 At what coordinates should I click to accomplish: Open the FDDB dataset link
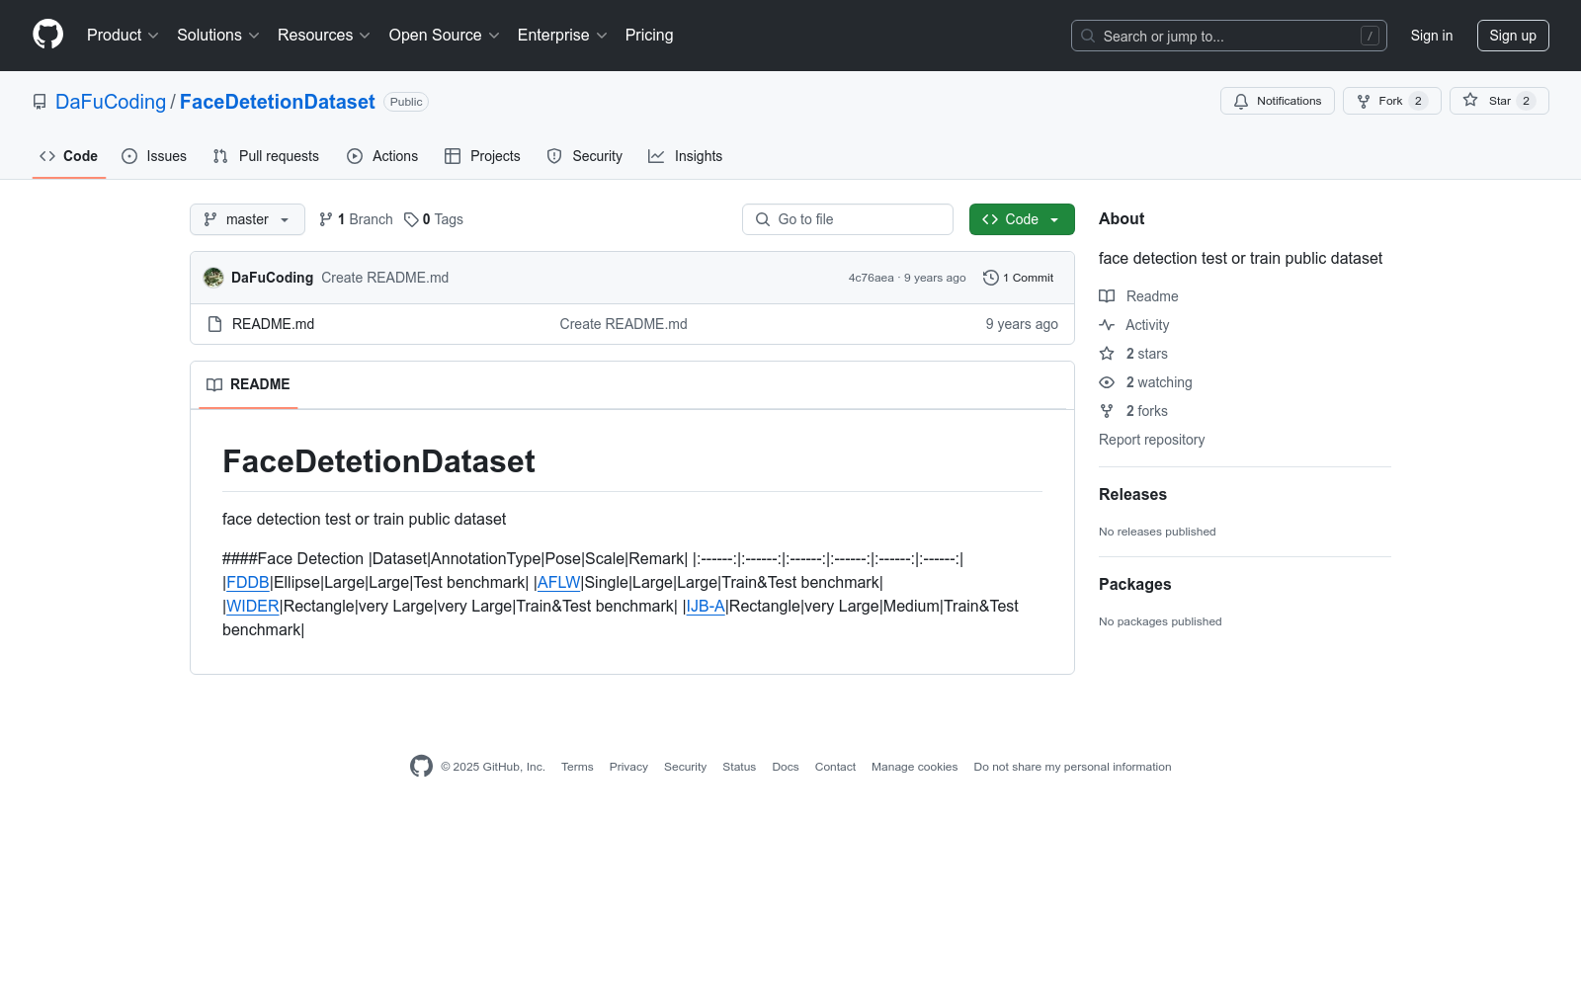coord(248,583)
